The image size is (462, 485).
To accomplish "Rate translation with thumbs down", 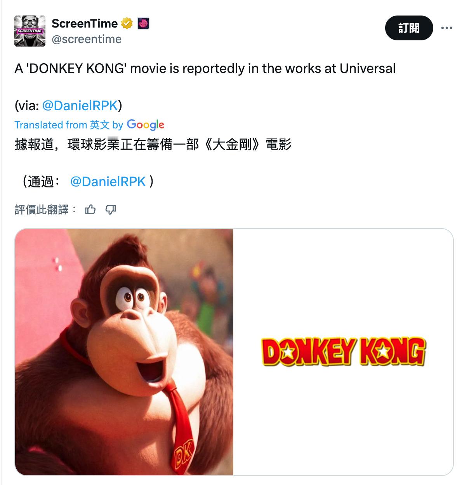I will (111, 210).
